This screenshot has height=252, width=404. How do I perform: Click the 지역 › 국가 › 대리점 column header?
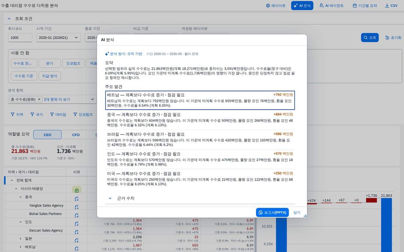tap(36, 172)
